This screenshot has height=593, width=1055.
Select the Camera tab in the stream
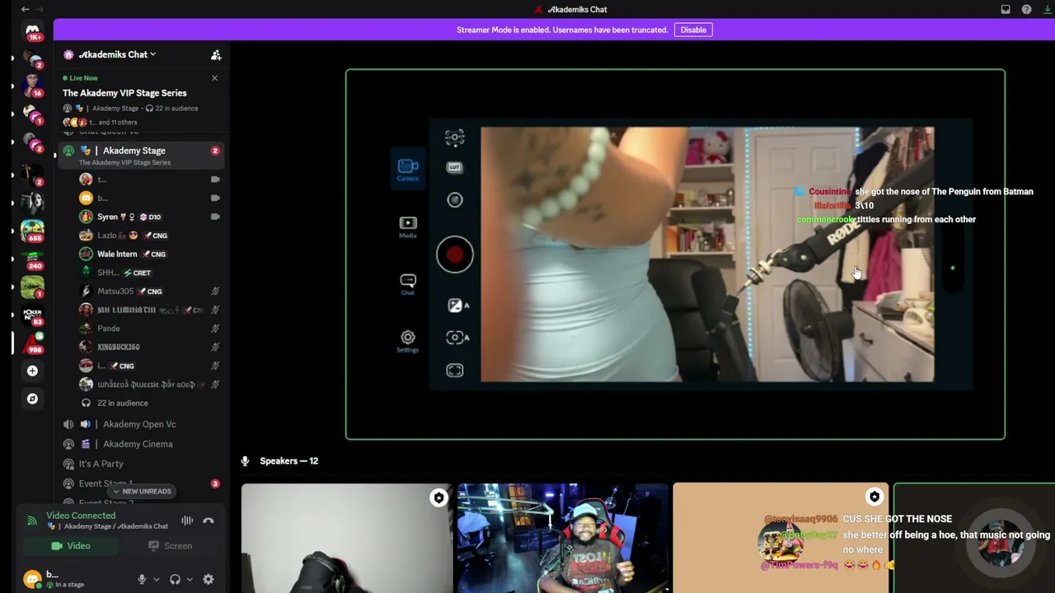[408, 169]
